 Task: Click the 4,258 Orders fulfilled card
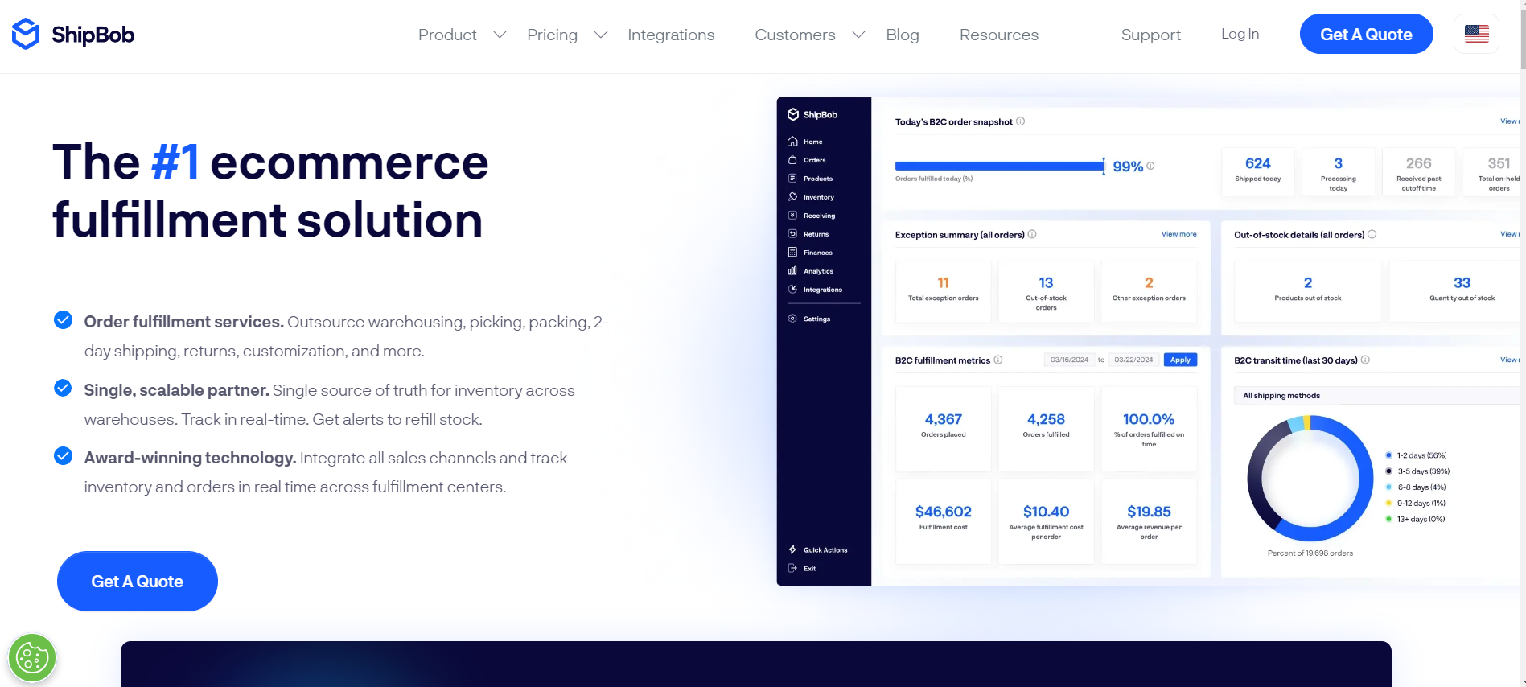(1046, 429)
